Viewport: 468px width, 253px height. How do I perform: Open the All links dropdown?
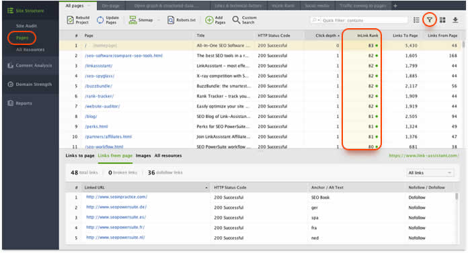coord(430,173)
